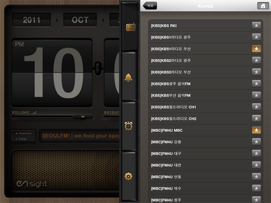This screenshot has height=203, width=271.
Task: Select station [KBS]KBS월드라디오 CH2
Action: [206, 119]
